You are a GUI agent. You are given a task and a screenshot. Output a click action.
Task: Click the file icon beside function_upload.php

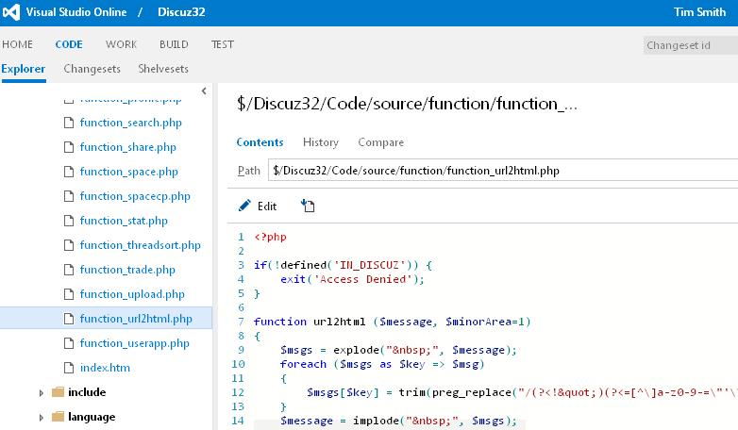pyautogui.click(x=69, y=294)
